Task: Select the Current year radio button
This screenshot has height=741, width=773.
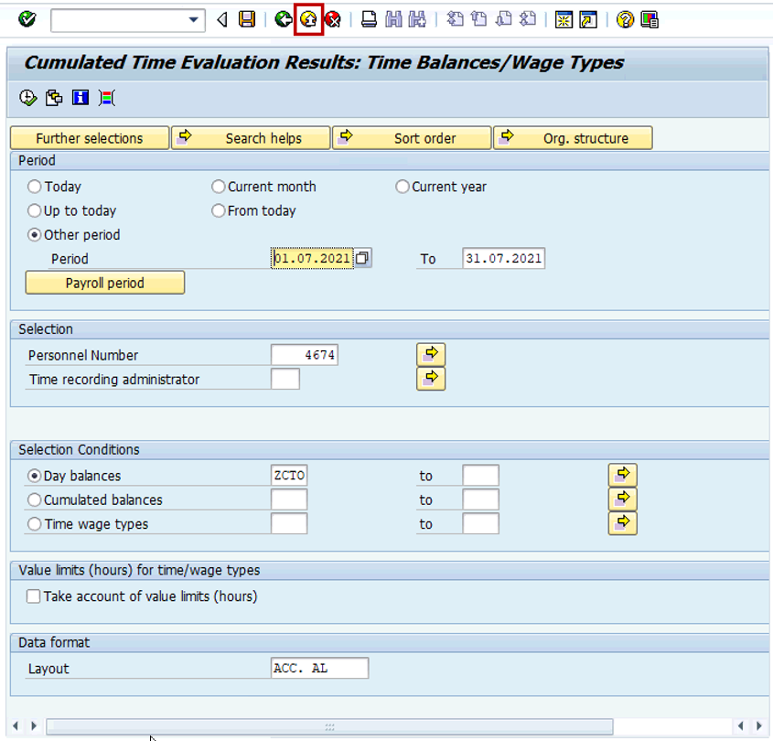Action: coord(403,187)
